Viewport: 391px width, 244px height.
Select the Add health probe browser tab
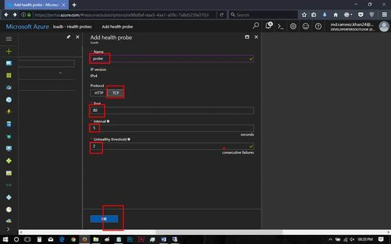coord(36,5)
